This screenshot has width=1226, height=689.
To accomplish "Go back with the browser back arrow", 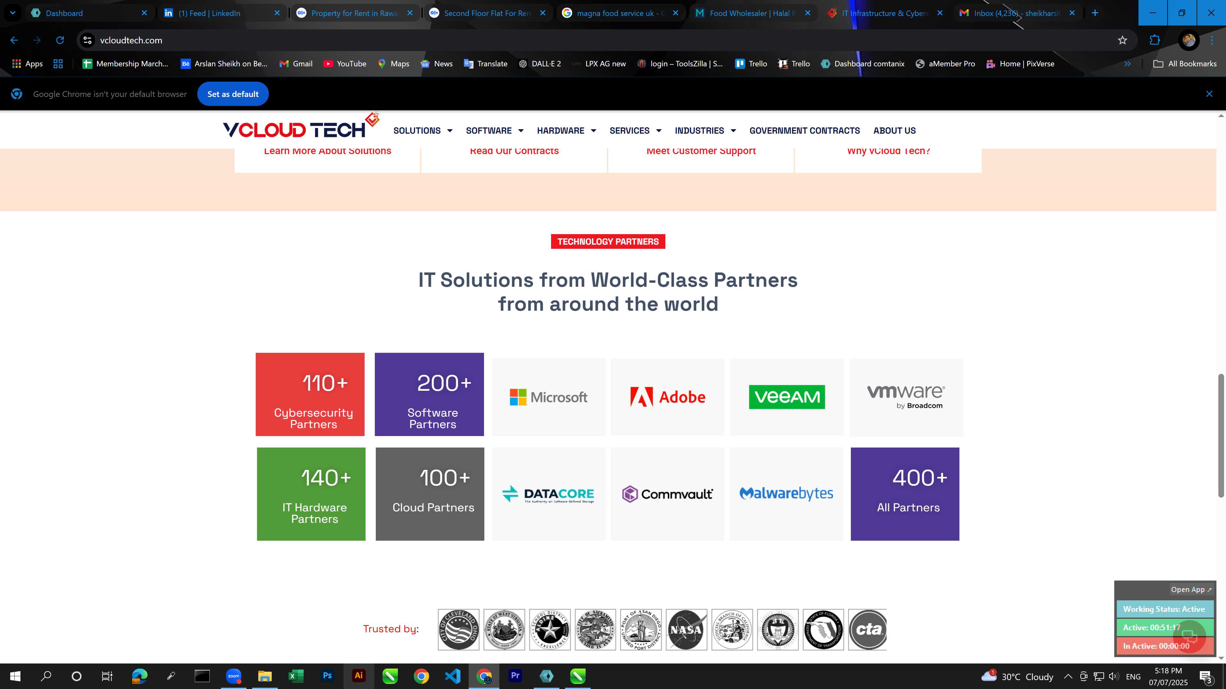I will pyautogui.click(x=14, y=41).
